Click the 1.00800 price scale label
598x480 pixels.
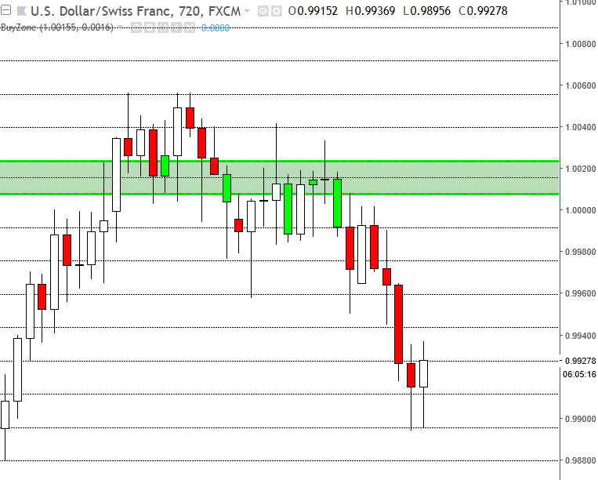[581, 44]
